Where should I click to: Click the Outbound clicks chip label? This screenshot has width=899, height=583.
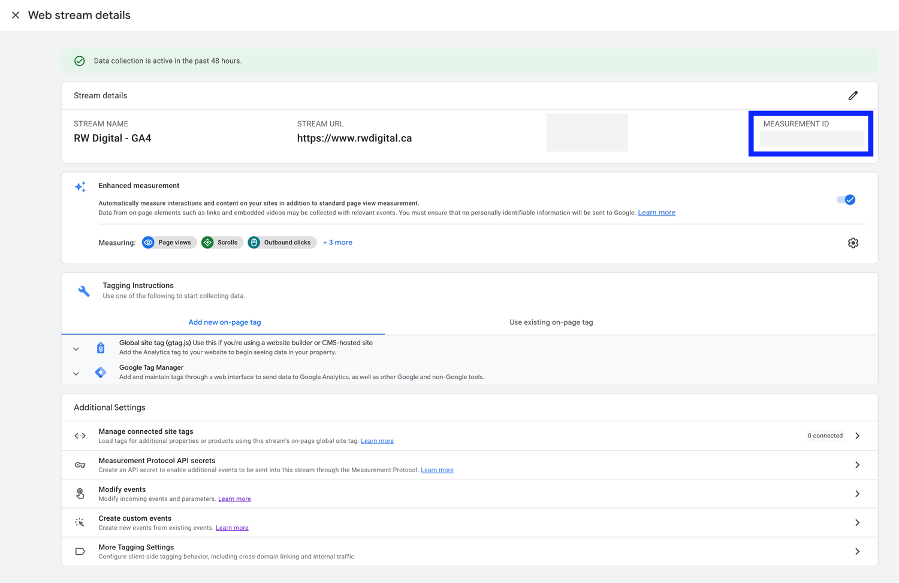(287, 243)
